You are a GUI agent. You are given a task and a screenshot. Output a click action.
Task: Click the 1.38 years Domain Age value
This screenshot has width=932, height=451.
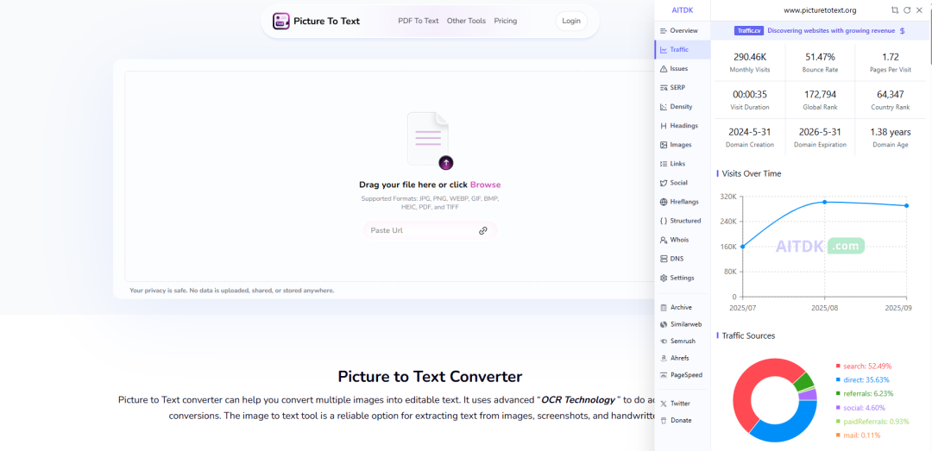pyautogui.click(x=891, y=132)
